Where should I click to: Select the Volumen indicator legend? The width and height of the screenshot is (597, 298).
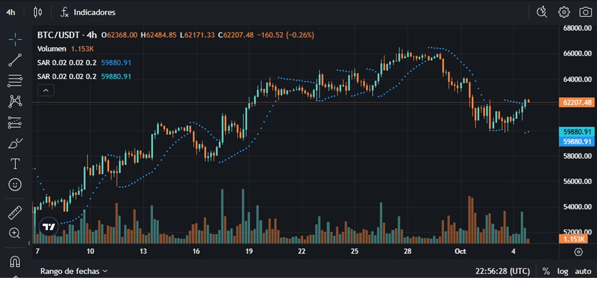point(51,49)
